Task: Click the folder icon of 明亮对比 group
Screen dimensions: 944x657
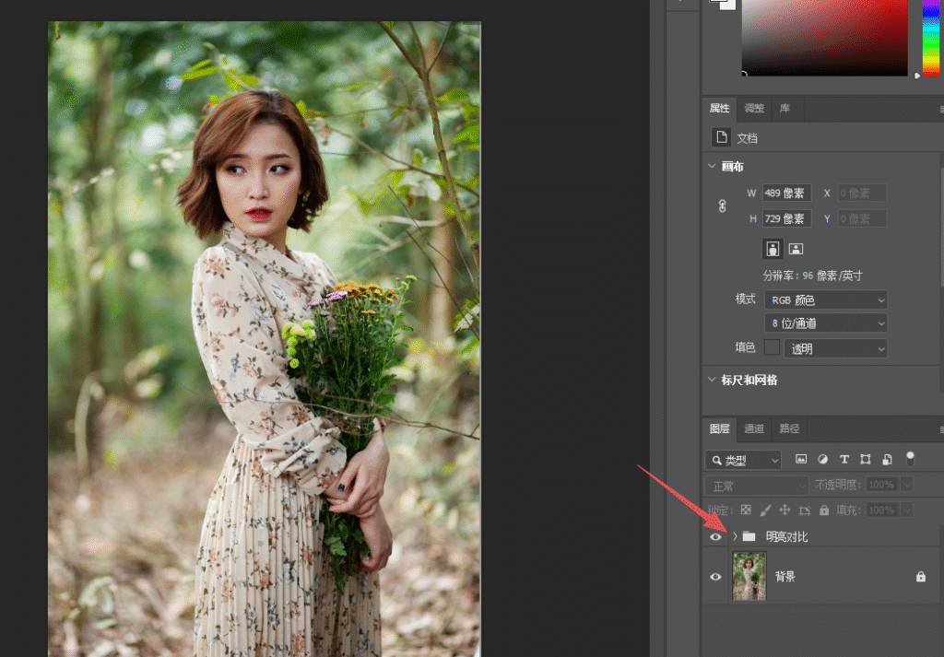Action: pos(749,536)
